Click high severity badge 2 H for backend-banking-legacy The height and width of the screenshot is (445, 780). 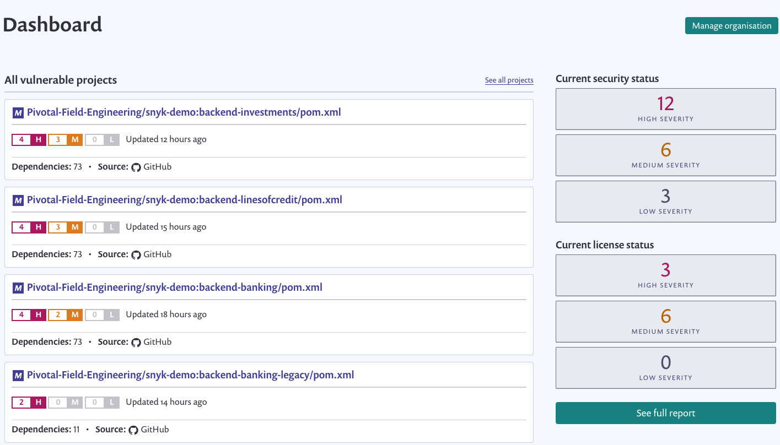tap(29, 403)
